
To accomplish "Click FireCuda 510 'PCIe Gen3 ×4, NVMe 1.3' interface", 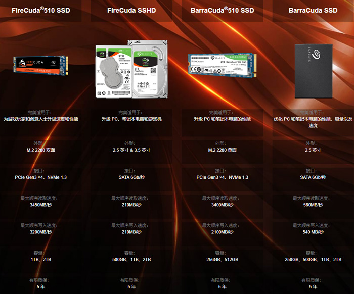I will click(41, 177).
